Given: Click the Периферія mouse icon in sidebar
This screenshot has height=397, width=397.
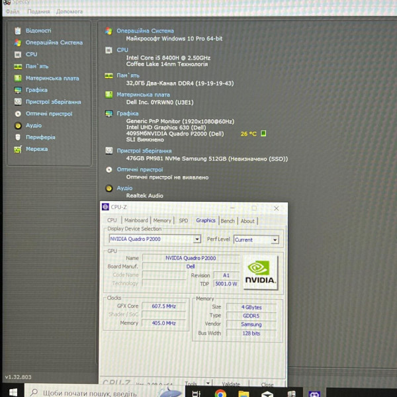Looking at the screenshot, I should [x=18, y=137].
